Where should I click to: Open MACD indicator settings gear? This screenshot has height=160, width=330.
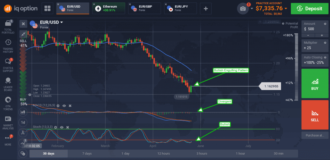(x=58, y=106)
